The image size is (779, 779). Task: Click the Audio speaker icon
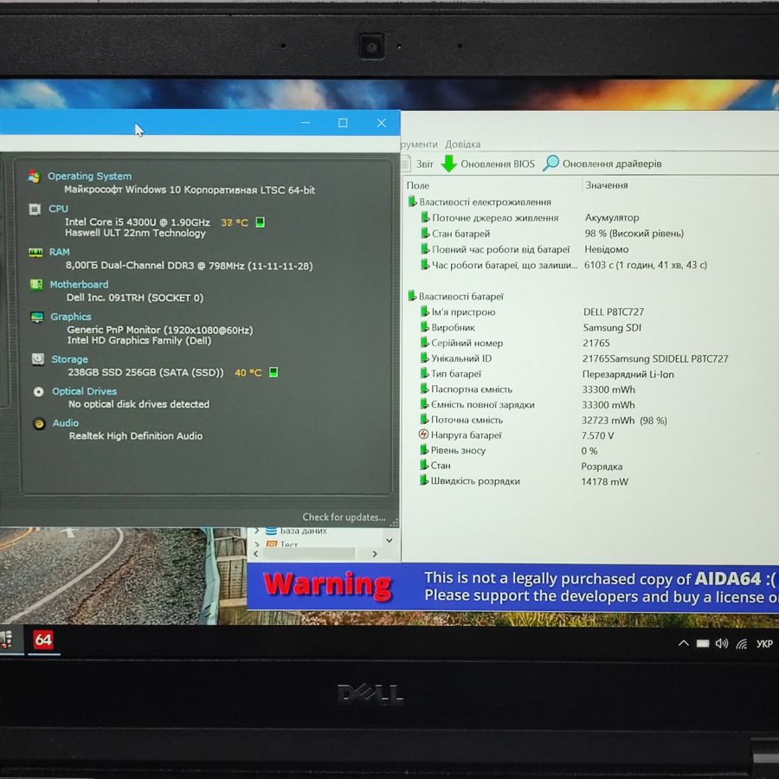[39, 423]
